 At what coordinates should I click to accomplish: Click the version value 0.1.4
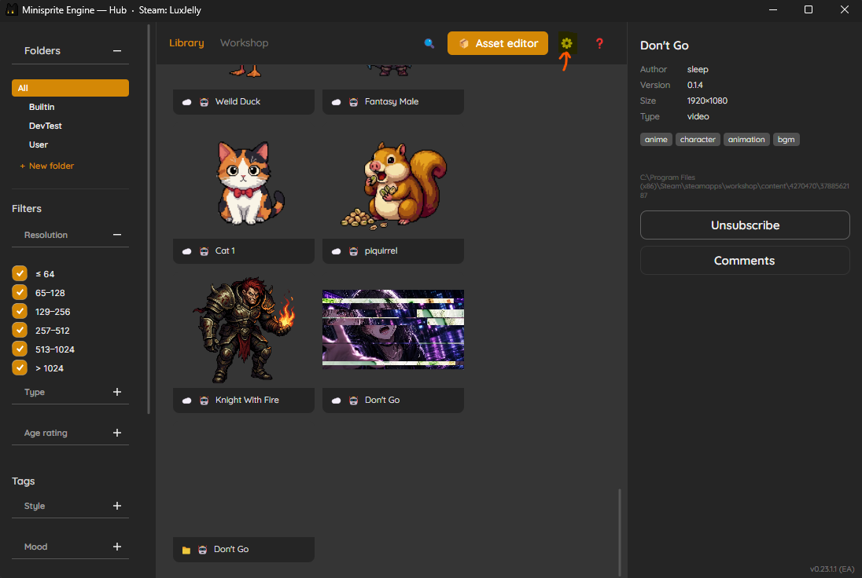695,85
